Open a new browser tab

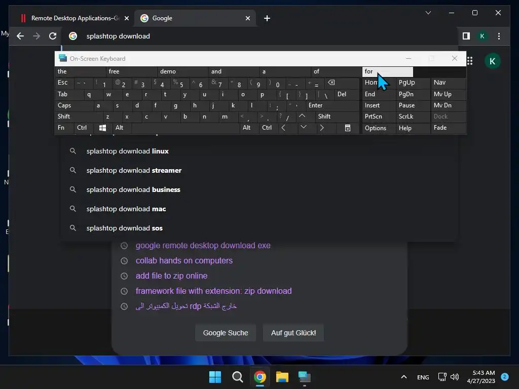point(267,18)
